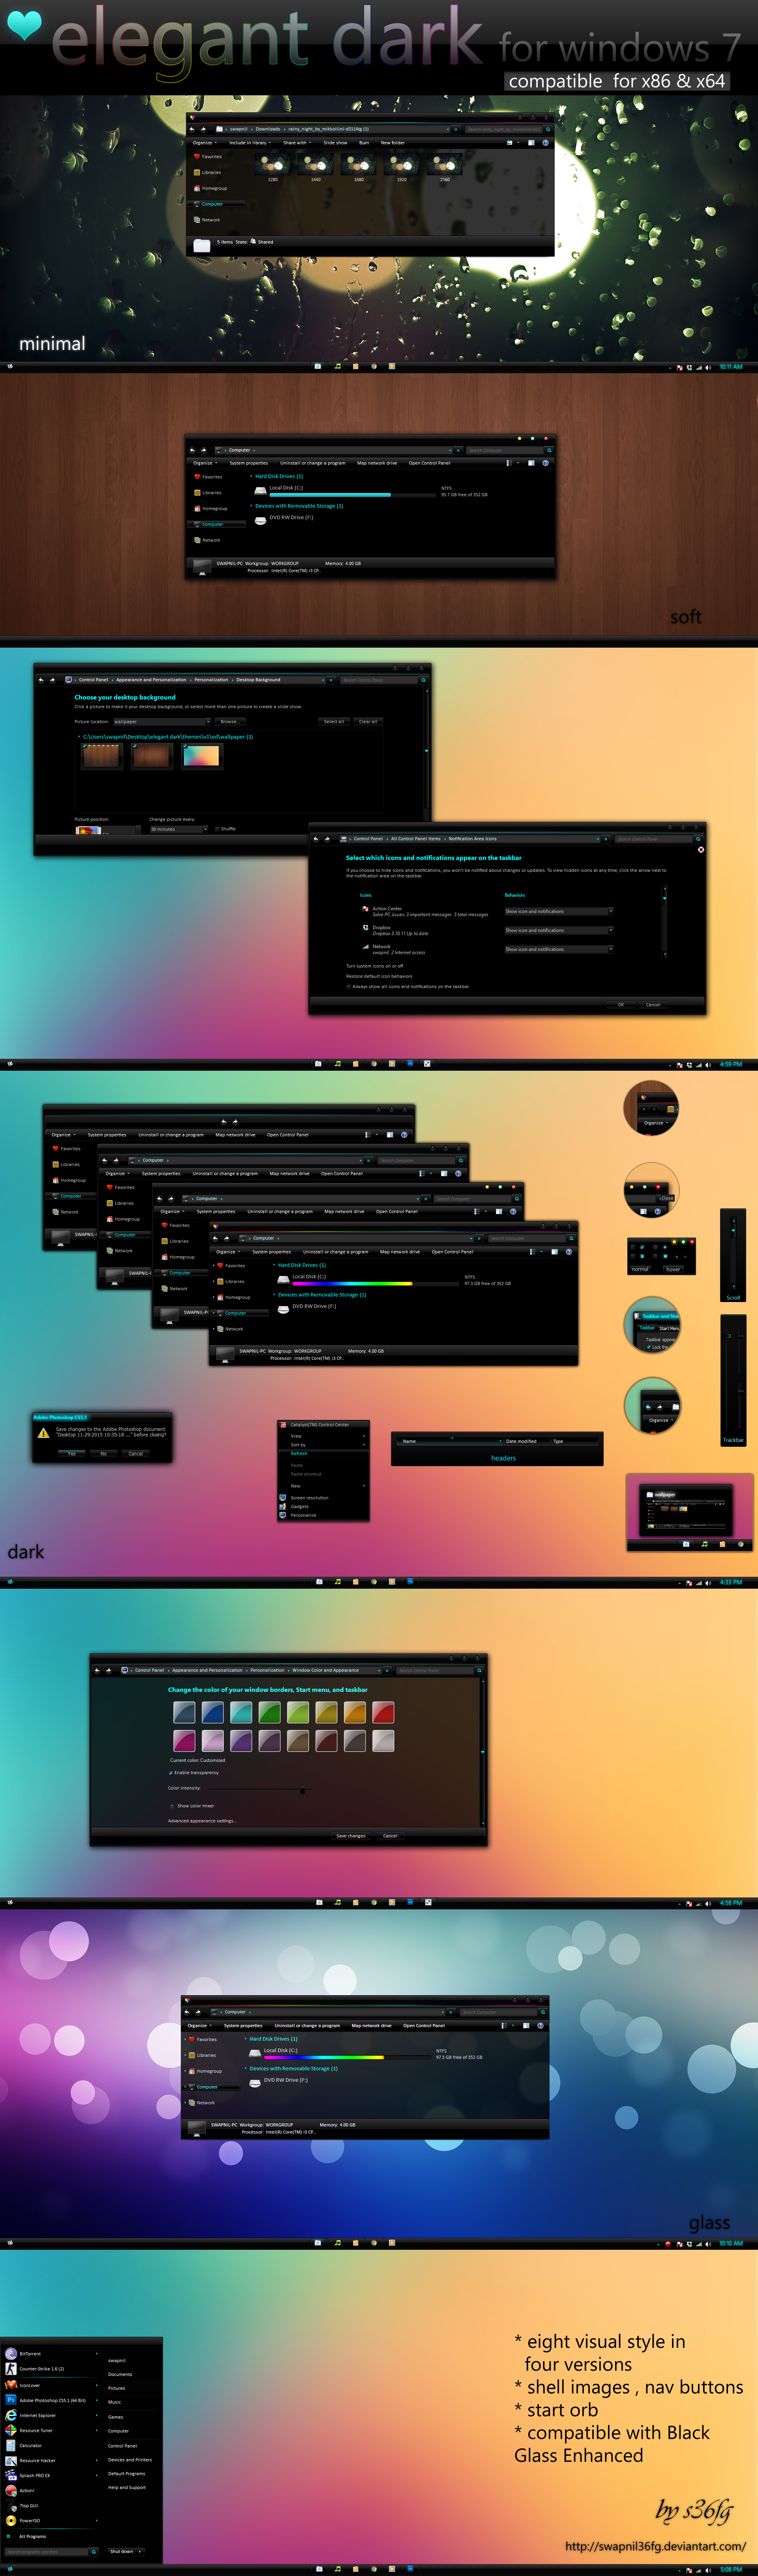Toggle the Shuffle option for desktop background
The height and width of the screenshot is (2576, 758).
(217, 829)
